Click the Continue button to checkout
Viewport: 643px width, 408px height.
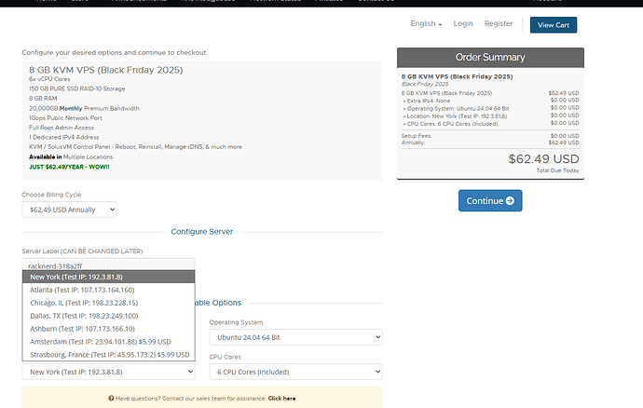(490, 200)
